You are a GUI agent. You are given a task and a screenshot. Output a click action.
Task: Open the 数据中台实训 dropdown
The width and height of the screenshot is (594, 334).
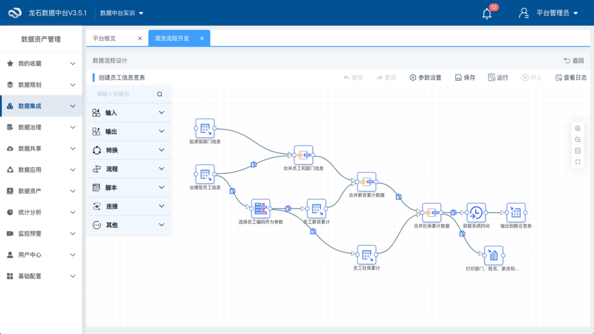point(122,13)
